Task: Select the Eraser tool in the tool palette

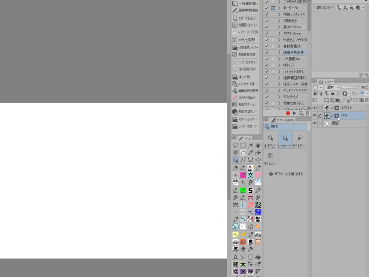Action: (243, 249)
